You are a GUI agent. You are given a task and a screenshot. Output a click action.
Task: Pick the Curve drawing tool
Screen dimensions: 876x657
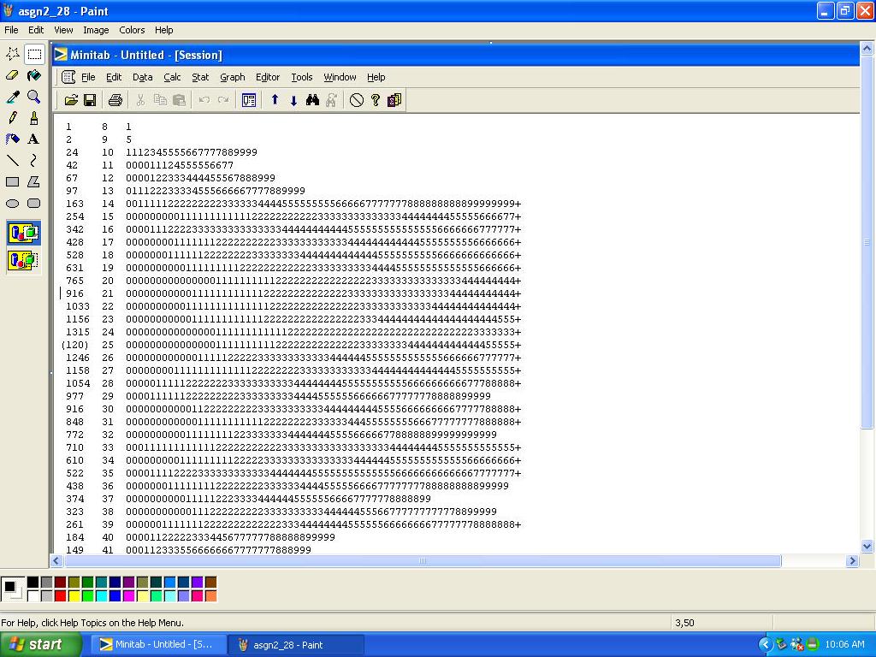pos(33,160)
